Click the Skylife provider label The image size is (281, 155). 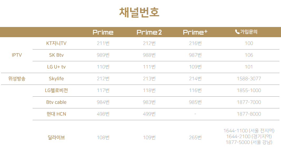point(56,79)
